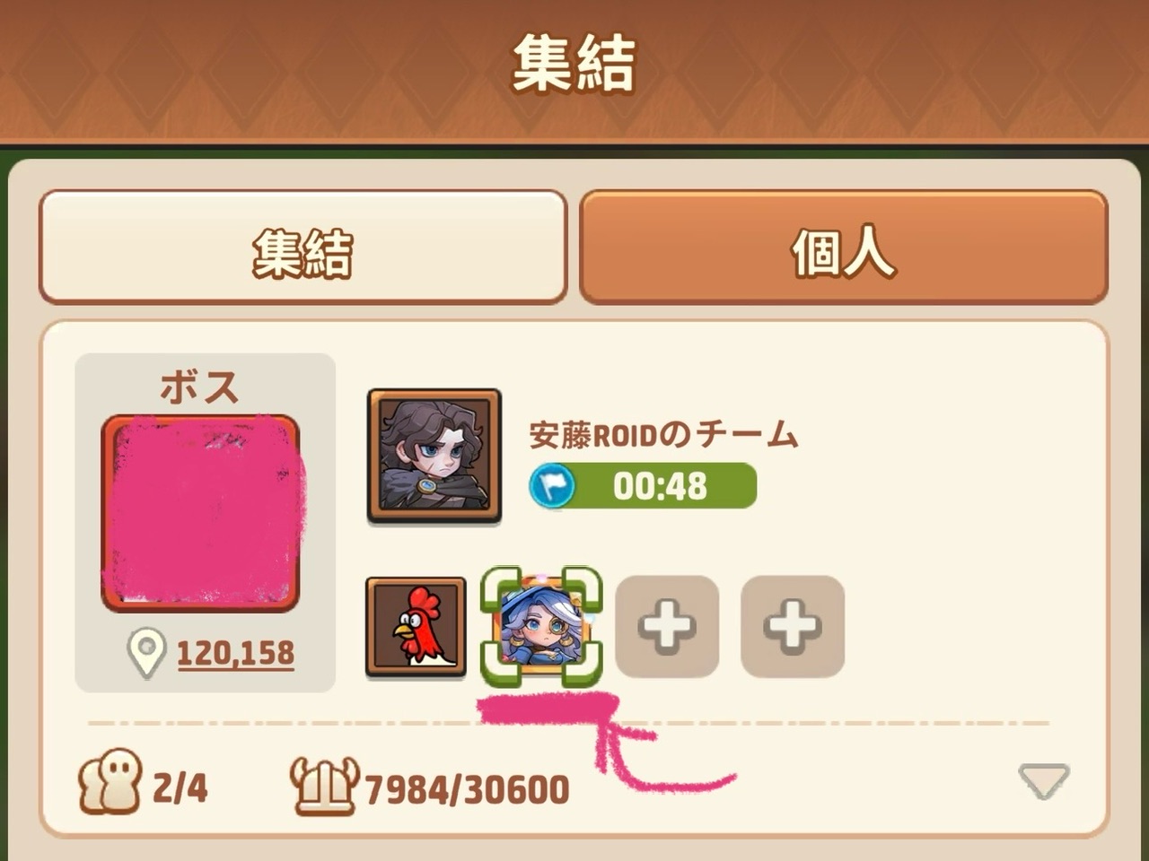Select the red rooster member icon
The width and height of the screenshot is (1149, 861).
(x=416, y=626)
